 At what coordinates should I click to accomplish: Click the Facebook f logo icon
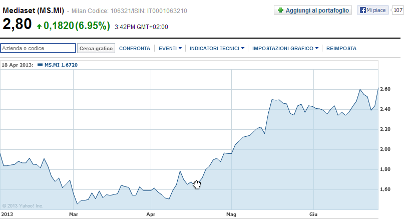362,10
